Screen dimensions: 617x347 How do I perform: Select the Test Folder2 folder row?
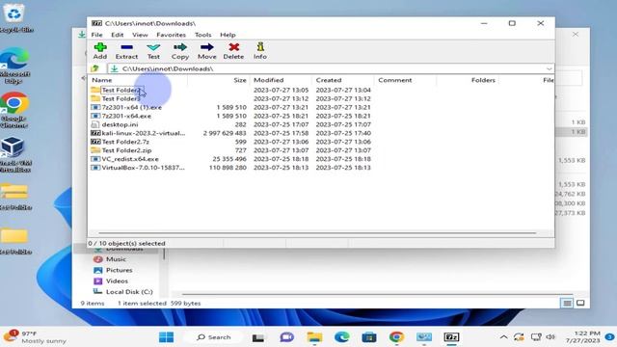tap(121, 90)
